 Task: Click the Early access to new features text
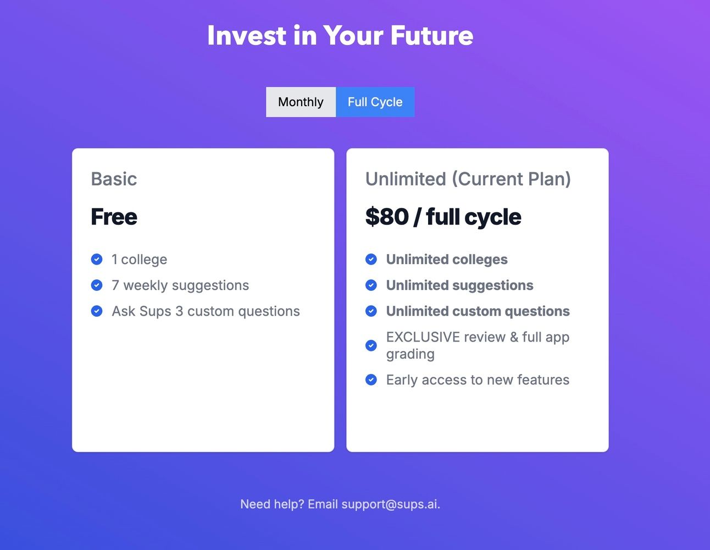click(478, 380)
